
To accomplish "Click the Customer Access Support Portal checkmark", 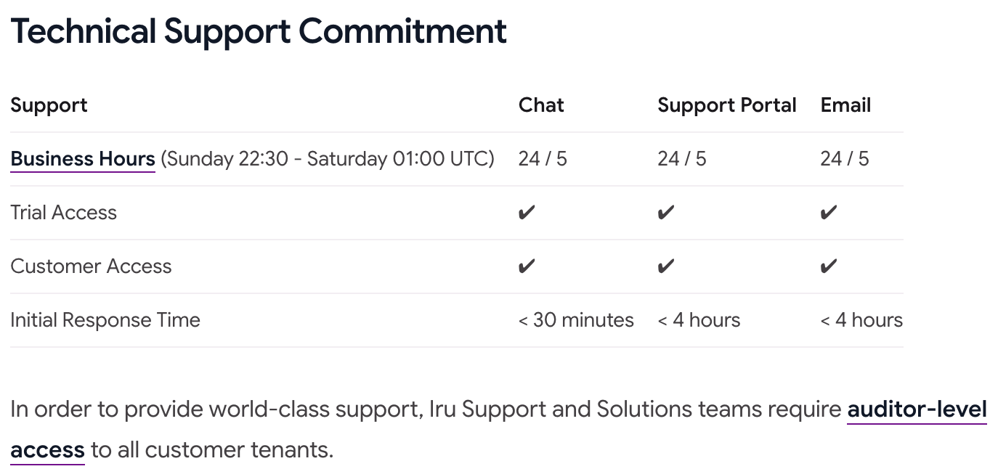I will point(666,266).
